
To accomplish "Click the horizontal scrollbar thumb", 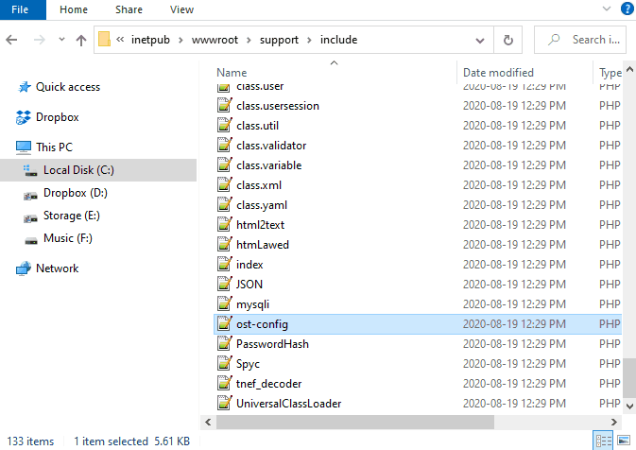I will (x=355, y=422).
